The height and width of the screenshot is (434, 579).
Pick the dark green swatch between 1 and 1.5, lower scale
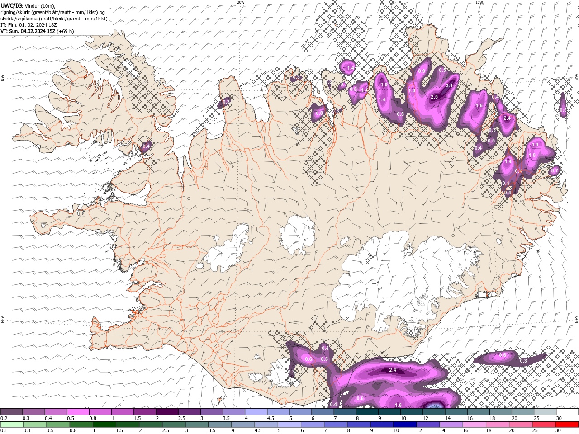tap(104, 425)
